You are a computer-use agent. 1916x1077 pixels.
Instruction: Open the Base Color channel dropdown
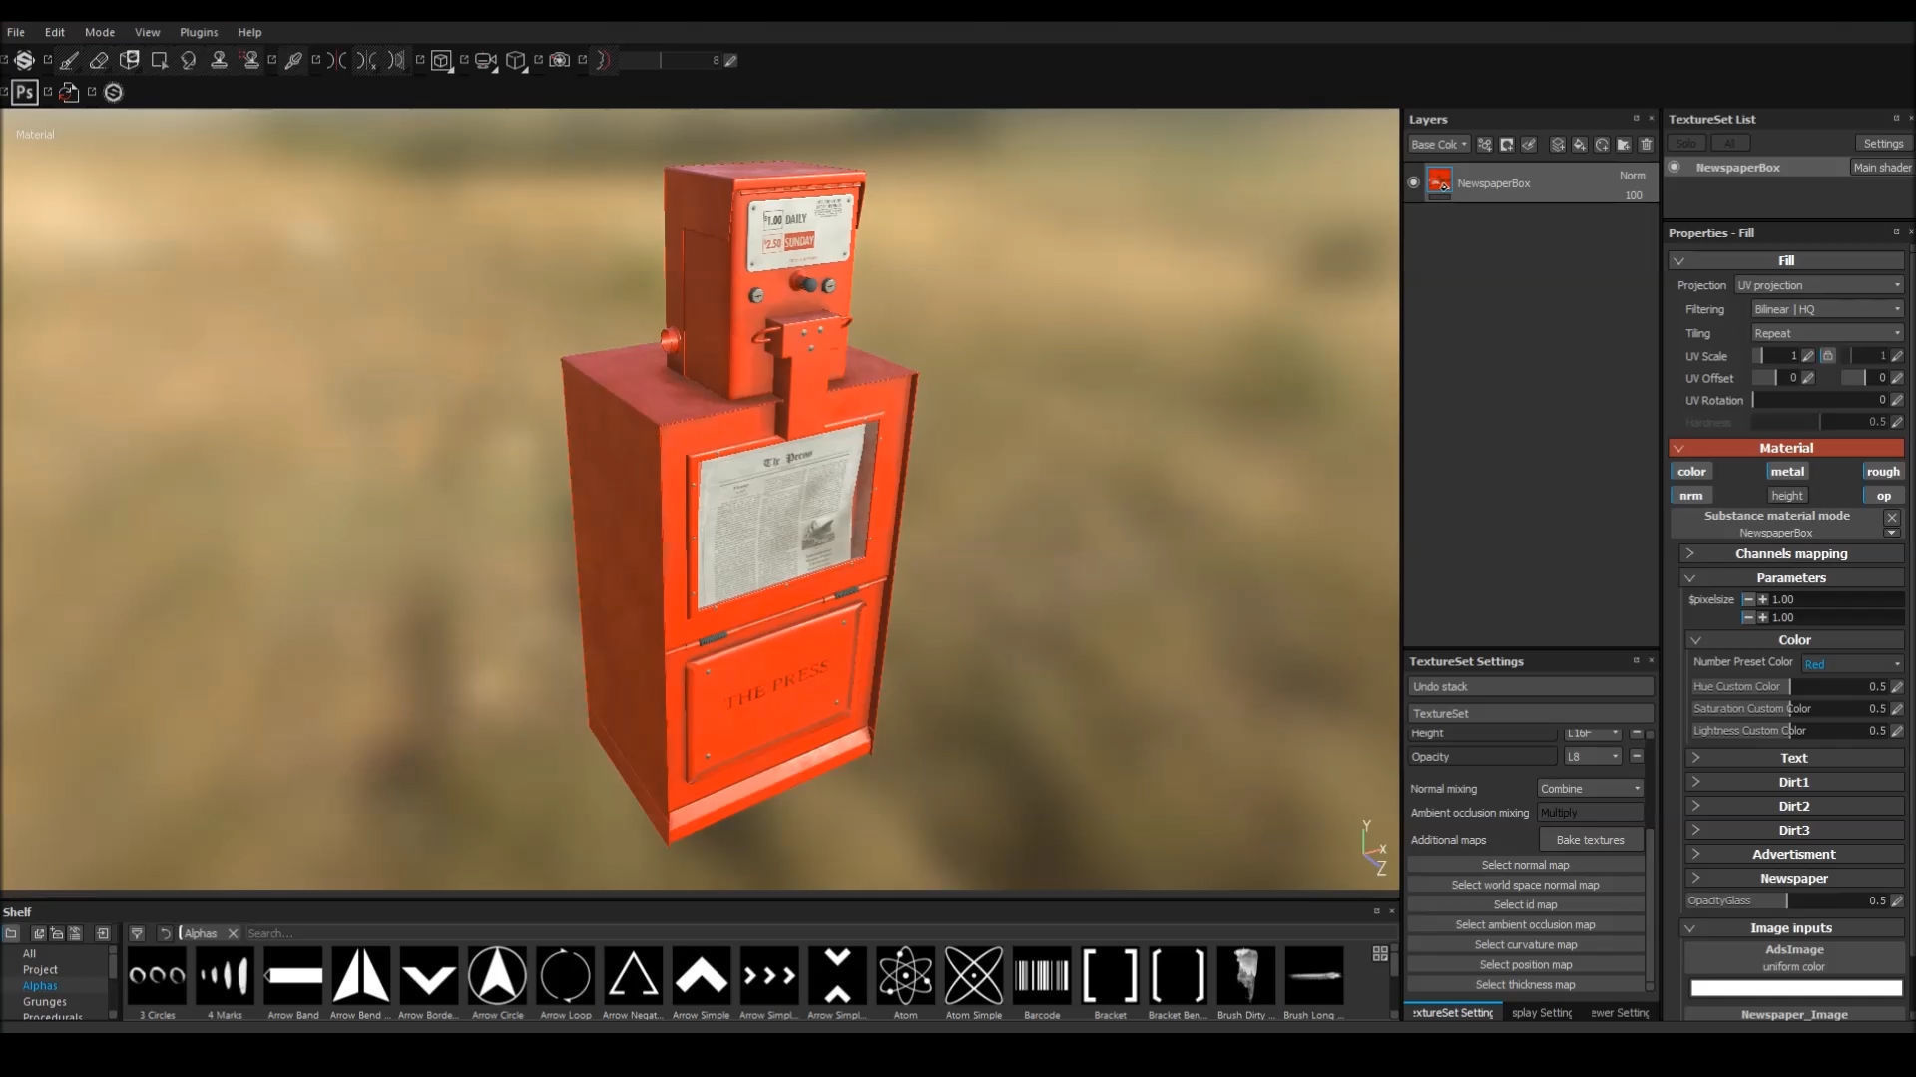tap(1438, 145)
